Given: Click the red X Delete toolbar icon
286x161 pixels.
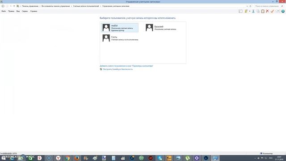Looking at the screenshot, I should [x=267, y=11].
